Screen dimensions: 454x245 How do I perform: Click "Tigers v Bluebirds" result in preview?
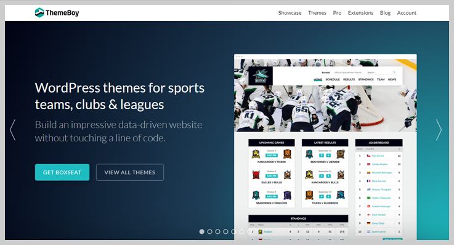325,203
